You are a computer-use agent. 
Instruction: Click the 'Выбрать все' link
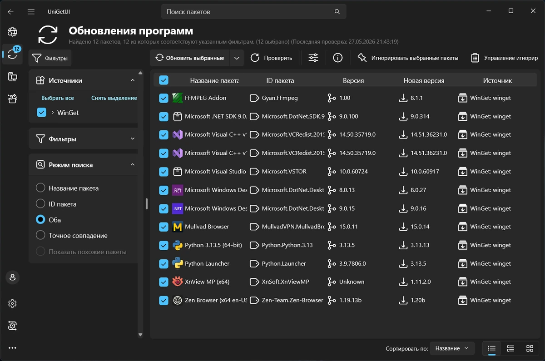tap(58, 98)
